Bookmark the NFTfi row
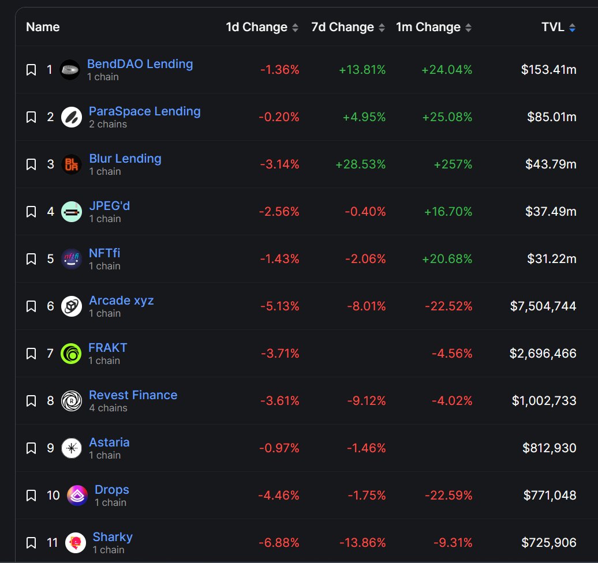 click(31, 259)
